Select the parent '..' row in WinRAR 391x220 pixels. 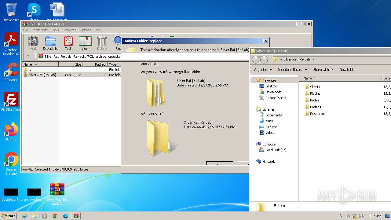point(72,70)
